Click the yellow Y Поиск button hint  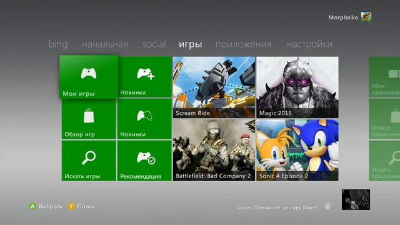point(81,206)
